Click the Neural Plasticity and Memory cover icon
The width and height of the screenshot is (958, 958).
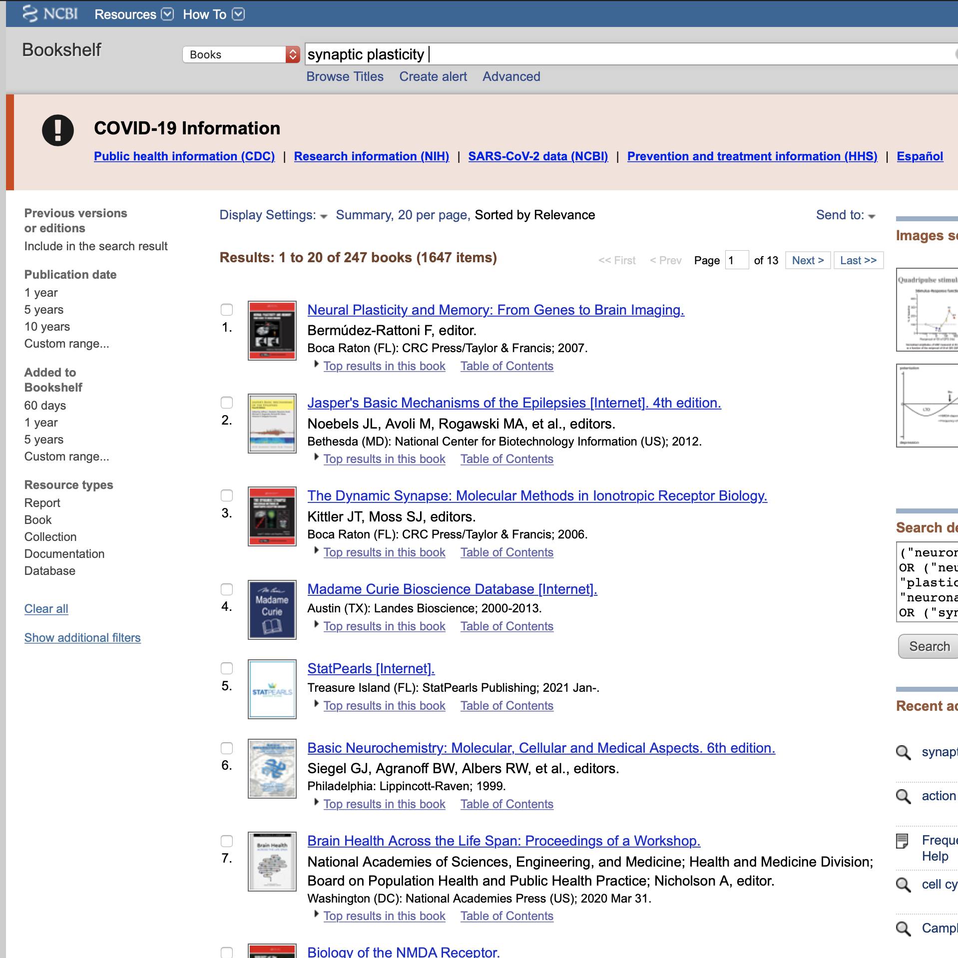(x=272, y=330)
